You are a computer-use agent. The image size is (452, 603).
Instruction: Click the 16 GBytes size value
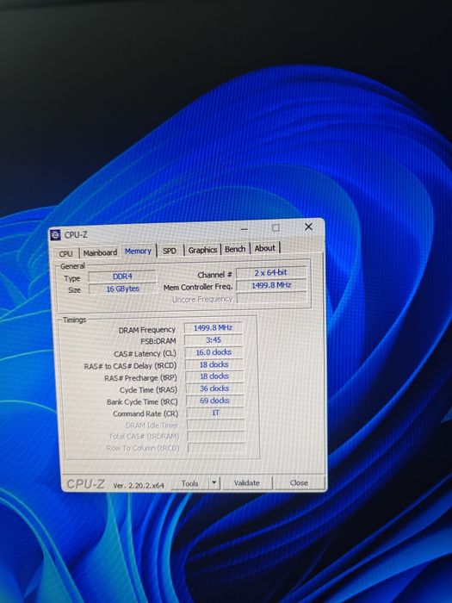coord(122,289)
